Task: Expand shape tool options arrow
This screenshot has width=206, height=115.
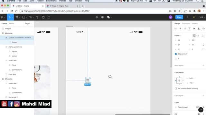Action: [26, 17]
